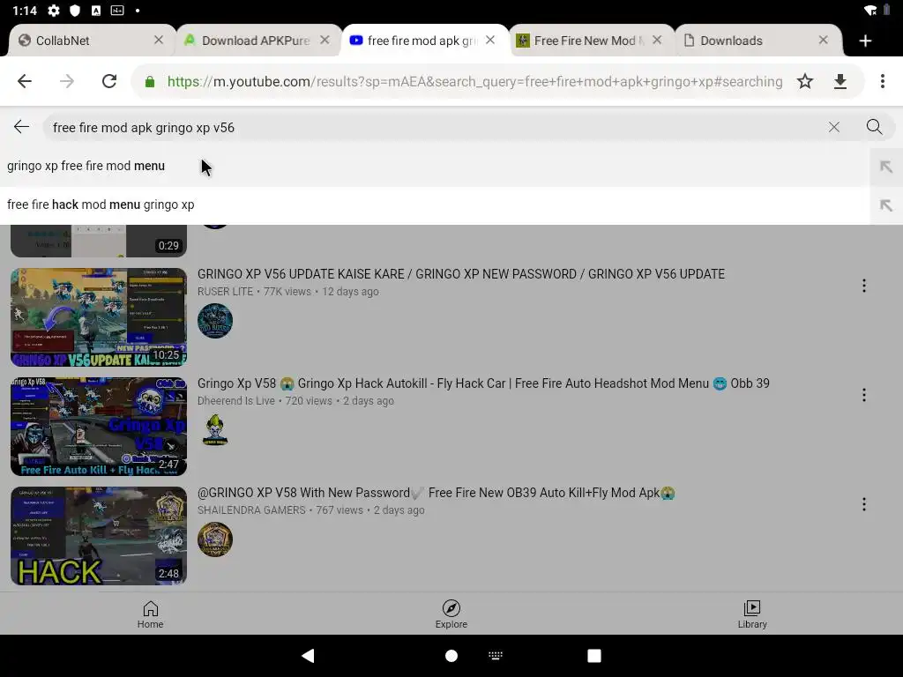Tap the keyboard switcher icon in nav bar
The width and height of the screenshot is (903, 677).
pyautogui.click(x=496, y=655)
